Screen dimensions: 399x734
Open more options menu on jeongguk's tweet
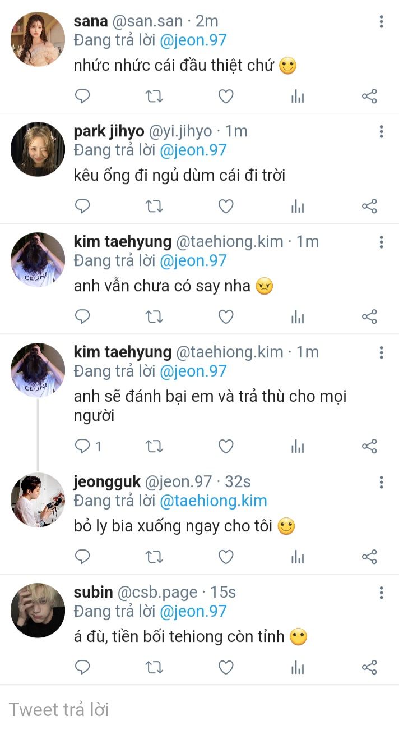click(x=381, y=482)
